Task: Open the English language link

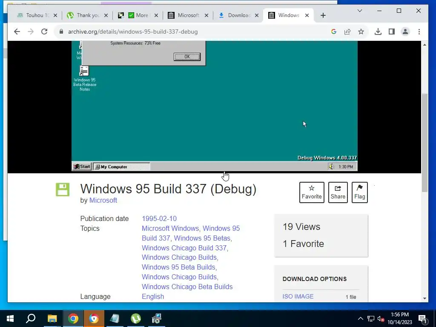Action: (153, 296)
